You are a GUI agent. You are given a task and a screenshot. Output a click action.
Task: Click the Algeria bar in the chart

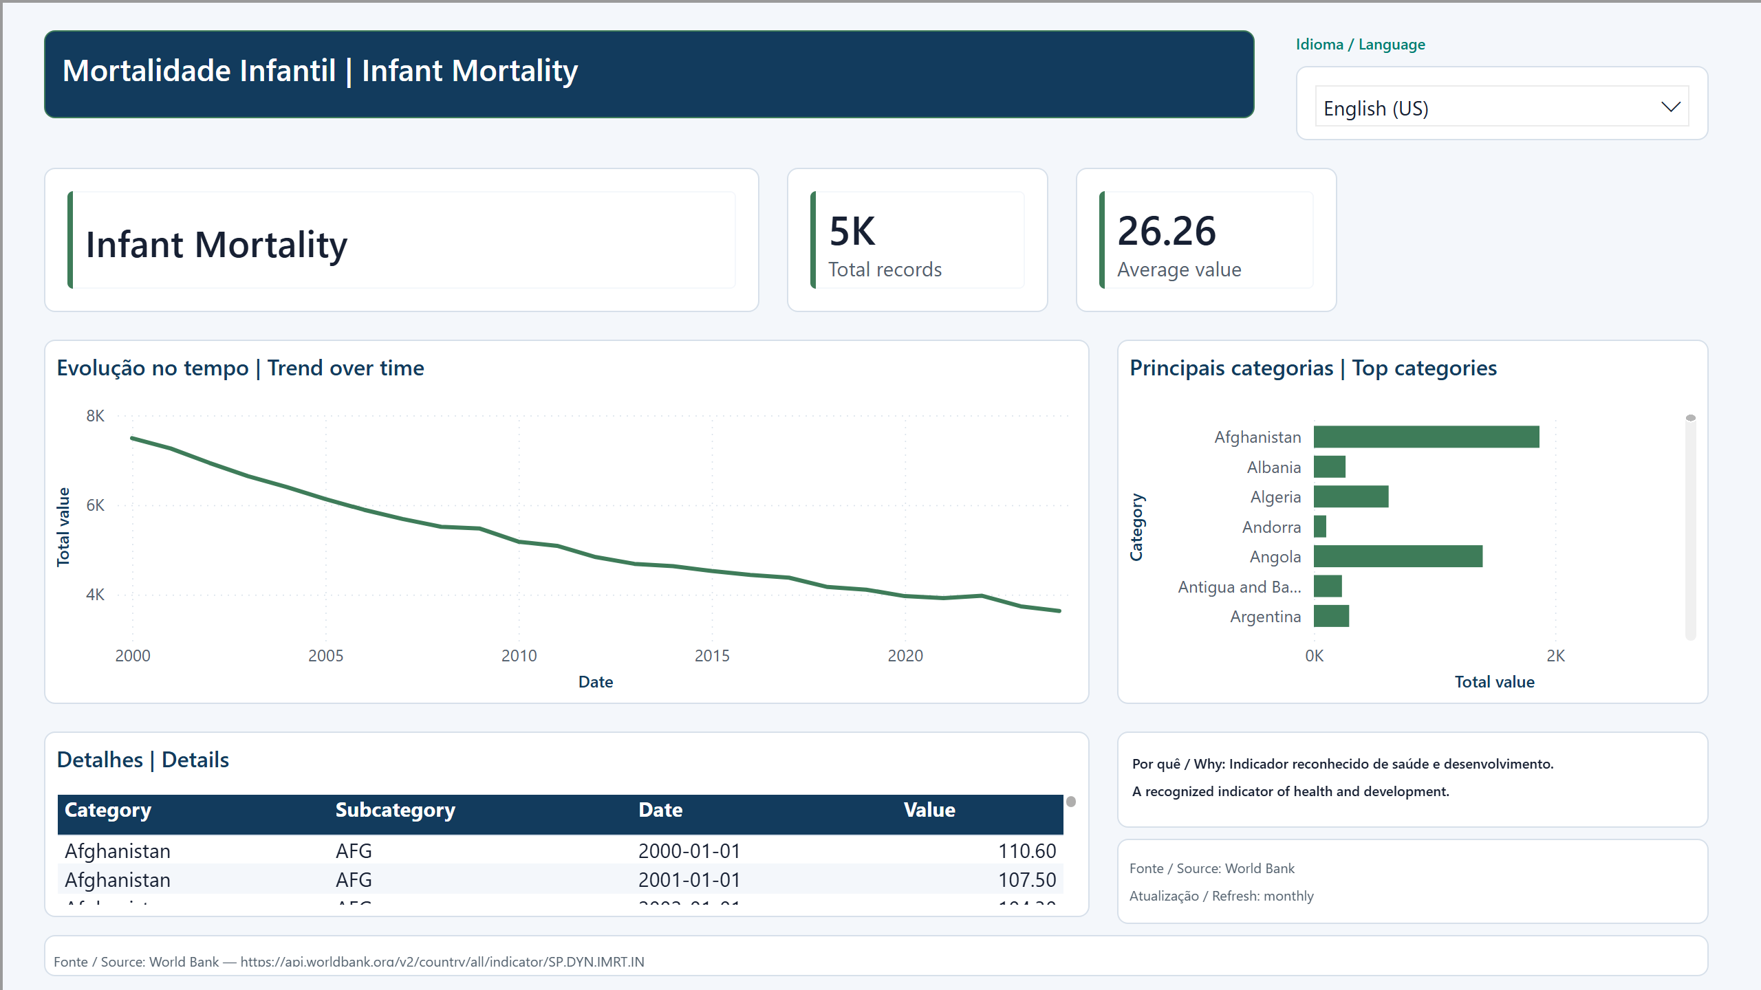point(1351,496)
